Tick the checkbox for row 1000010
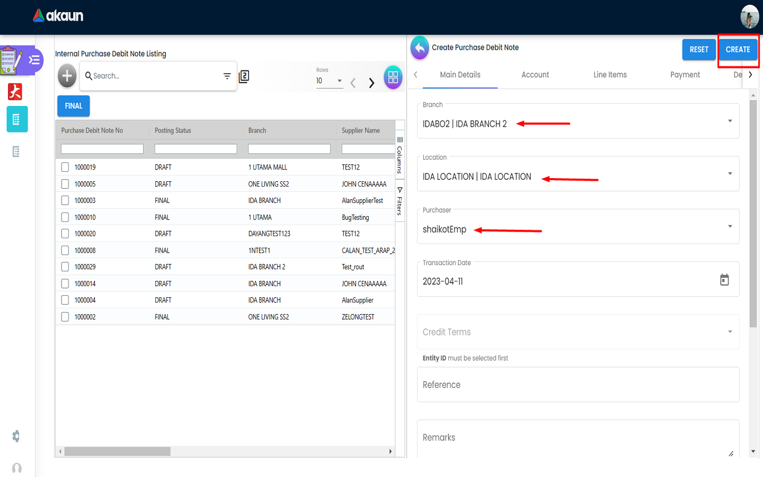This screenshot has height=477, width=763. tap(65, 217)
